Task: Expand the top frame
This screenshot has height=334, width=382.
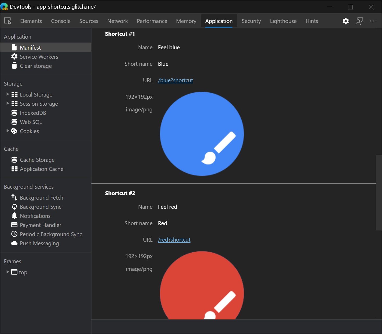Action: pos(8,272)
